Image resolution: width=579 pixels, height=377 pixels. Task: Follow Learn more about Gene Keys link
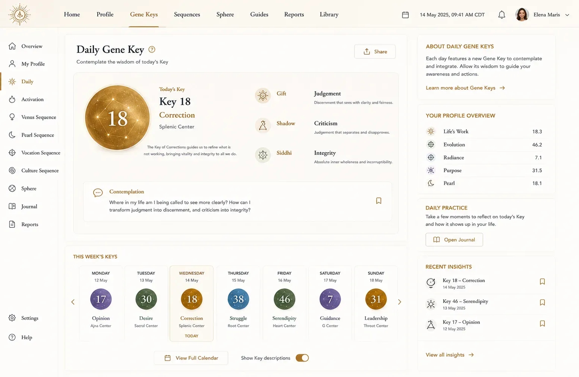(465, 88)
